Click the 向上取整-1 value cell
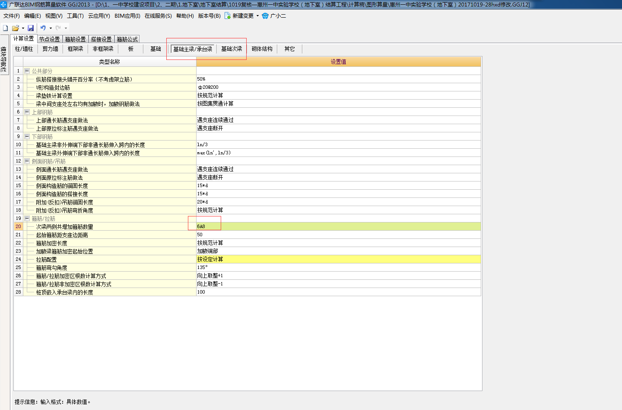Image resolution: width=622 pixels, height=410 pixels. (338, 284)
